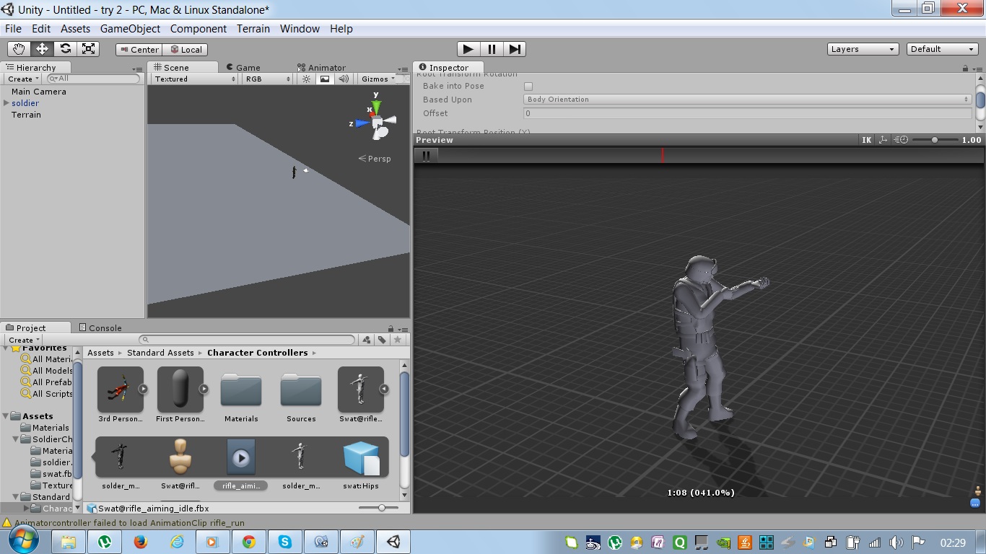Open the GameObject menu
Image resolution: width=986 pixels, height=554 pixels.
(130, 29)
